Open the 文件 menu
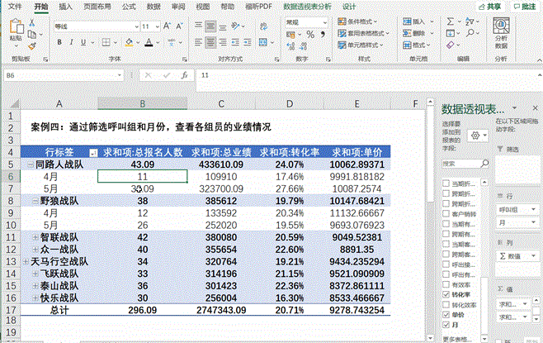This screenshot has height=343, width=543. [15, 6]
